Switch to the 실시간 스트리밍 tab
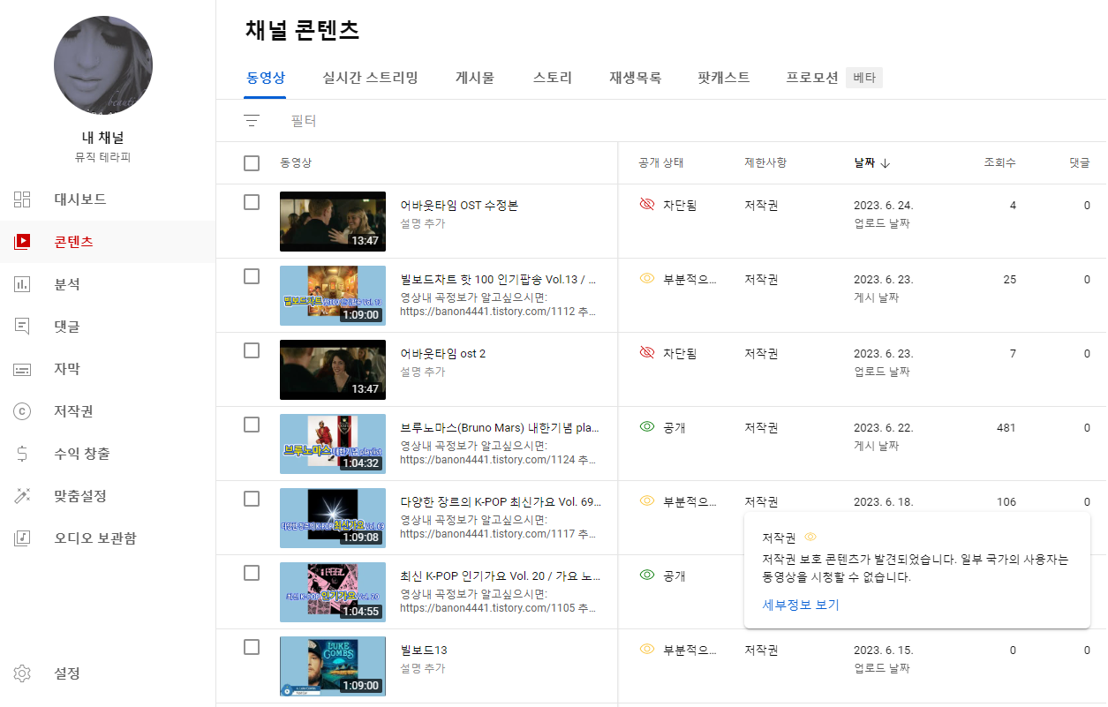The image size is (1108, 707). click(x=371, y=78)
